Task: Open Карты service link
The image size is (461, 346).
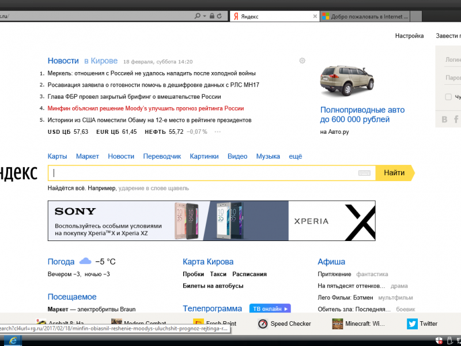Action: 57,156
